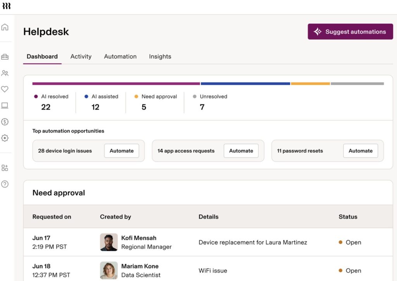Image resolution: width=397 pixels, height=281 pixels.
Task: Open the settings gear icon in sidebar
Action: [5, 138]
